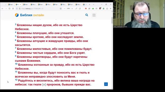Open site search magnifier icon
Image resolution: width=165 pixels, height=92 pixels.
coord(87,15)
